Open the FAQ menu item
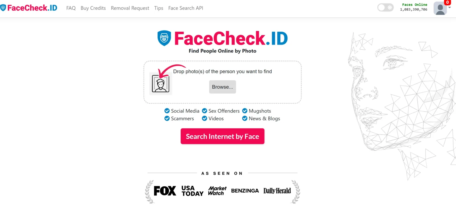 pos(71,8)
